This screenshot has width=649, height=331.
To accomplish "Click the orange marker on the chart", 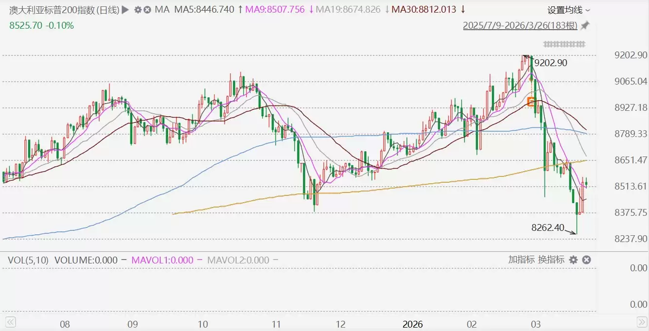I will pyautogui.click(x=532, y=102).
